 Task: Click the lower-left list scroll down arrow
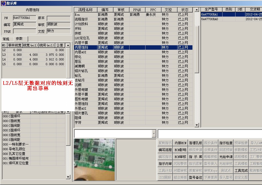(x=68, y=177)
